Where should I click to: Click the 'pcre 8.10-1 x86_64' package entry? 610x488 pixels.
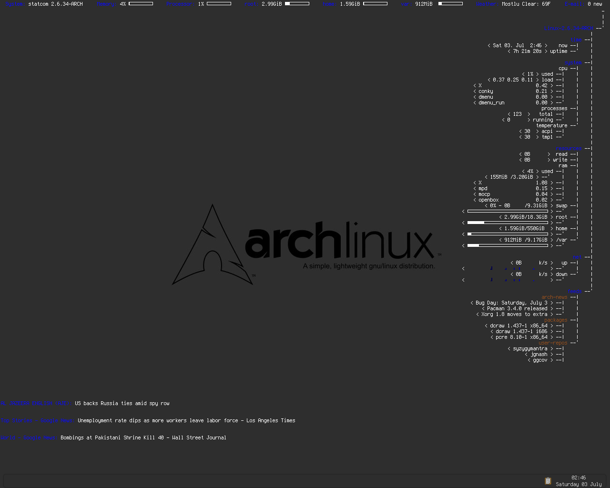pyautogui.click(x=521, y=337)
